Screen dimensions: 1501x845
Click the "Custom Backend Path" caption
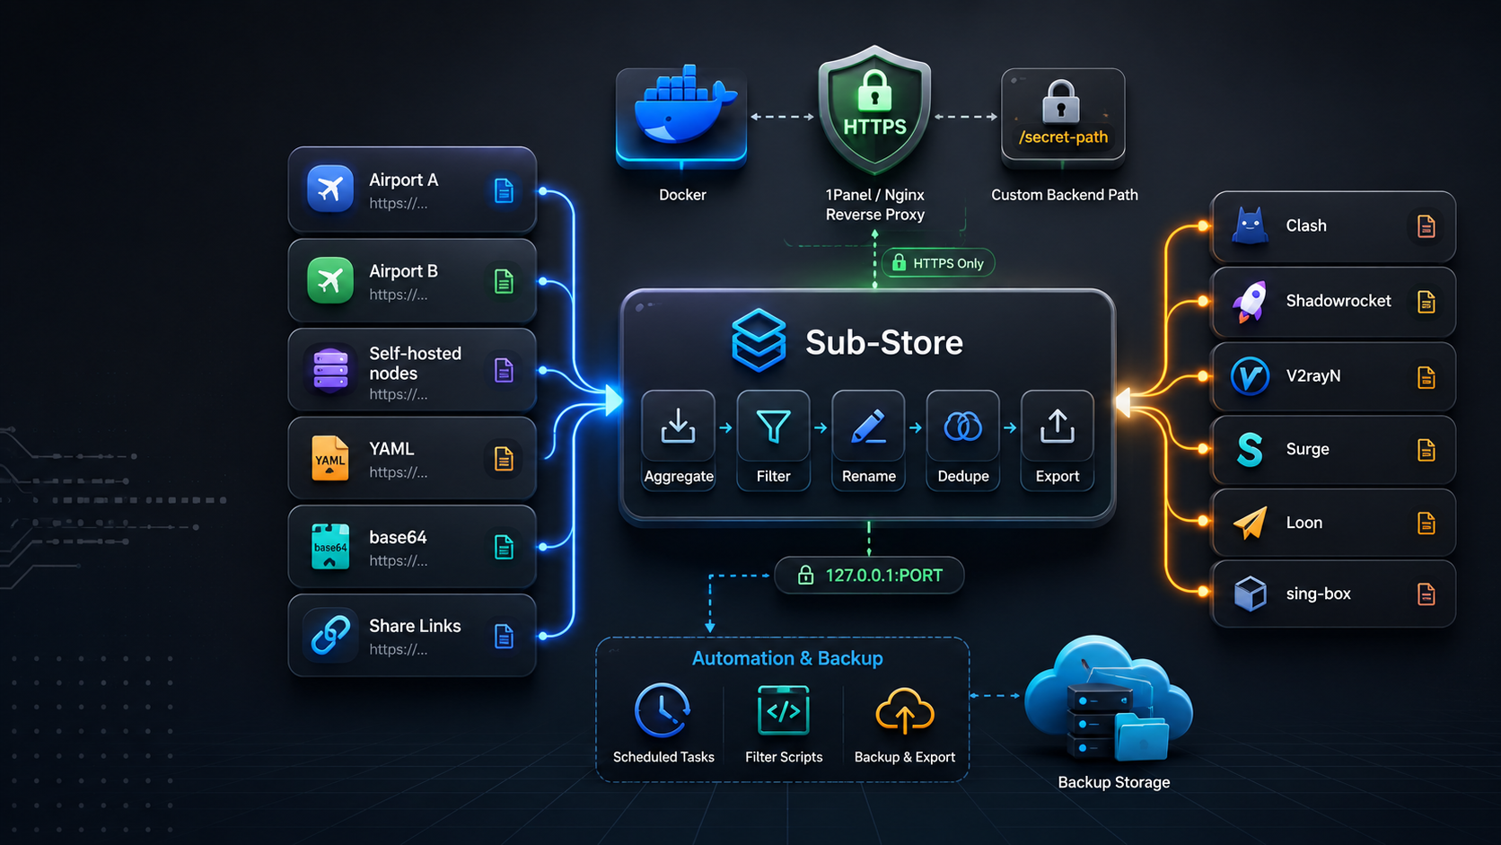point(1065,195)
